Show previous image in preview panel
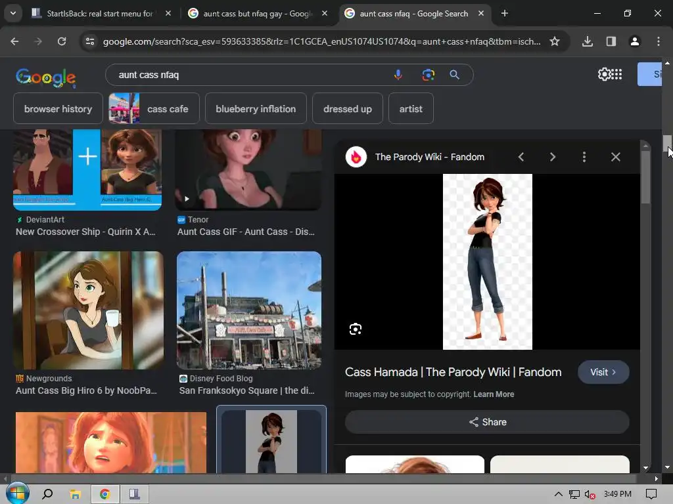 [x=521, y=157]
